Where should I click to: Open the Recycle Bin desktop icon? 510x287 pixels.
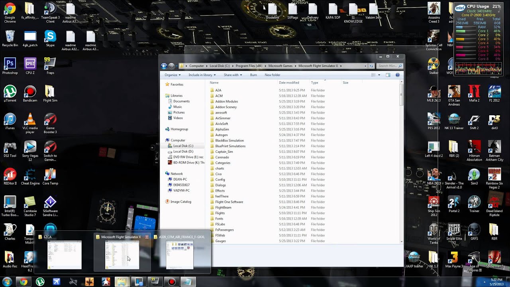[10, 38]
